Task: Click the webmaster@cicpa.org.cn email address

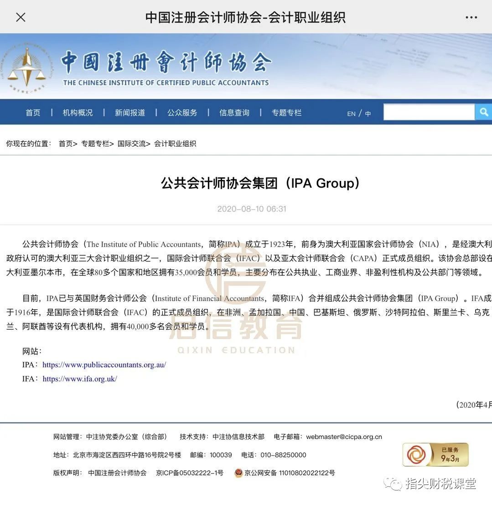Action: point(344,437)
